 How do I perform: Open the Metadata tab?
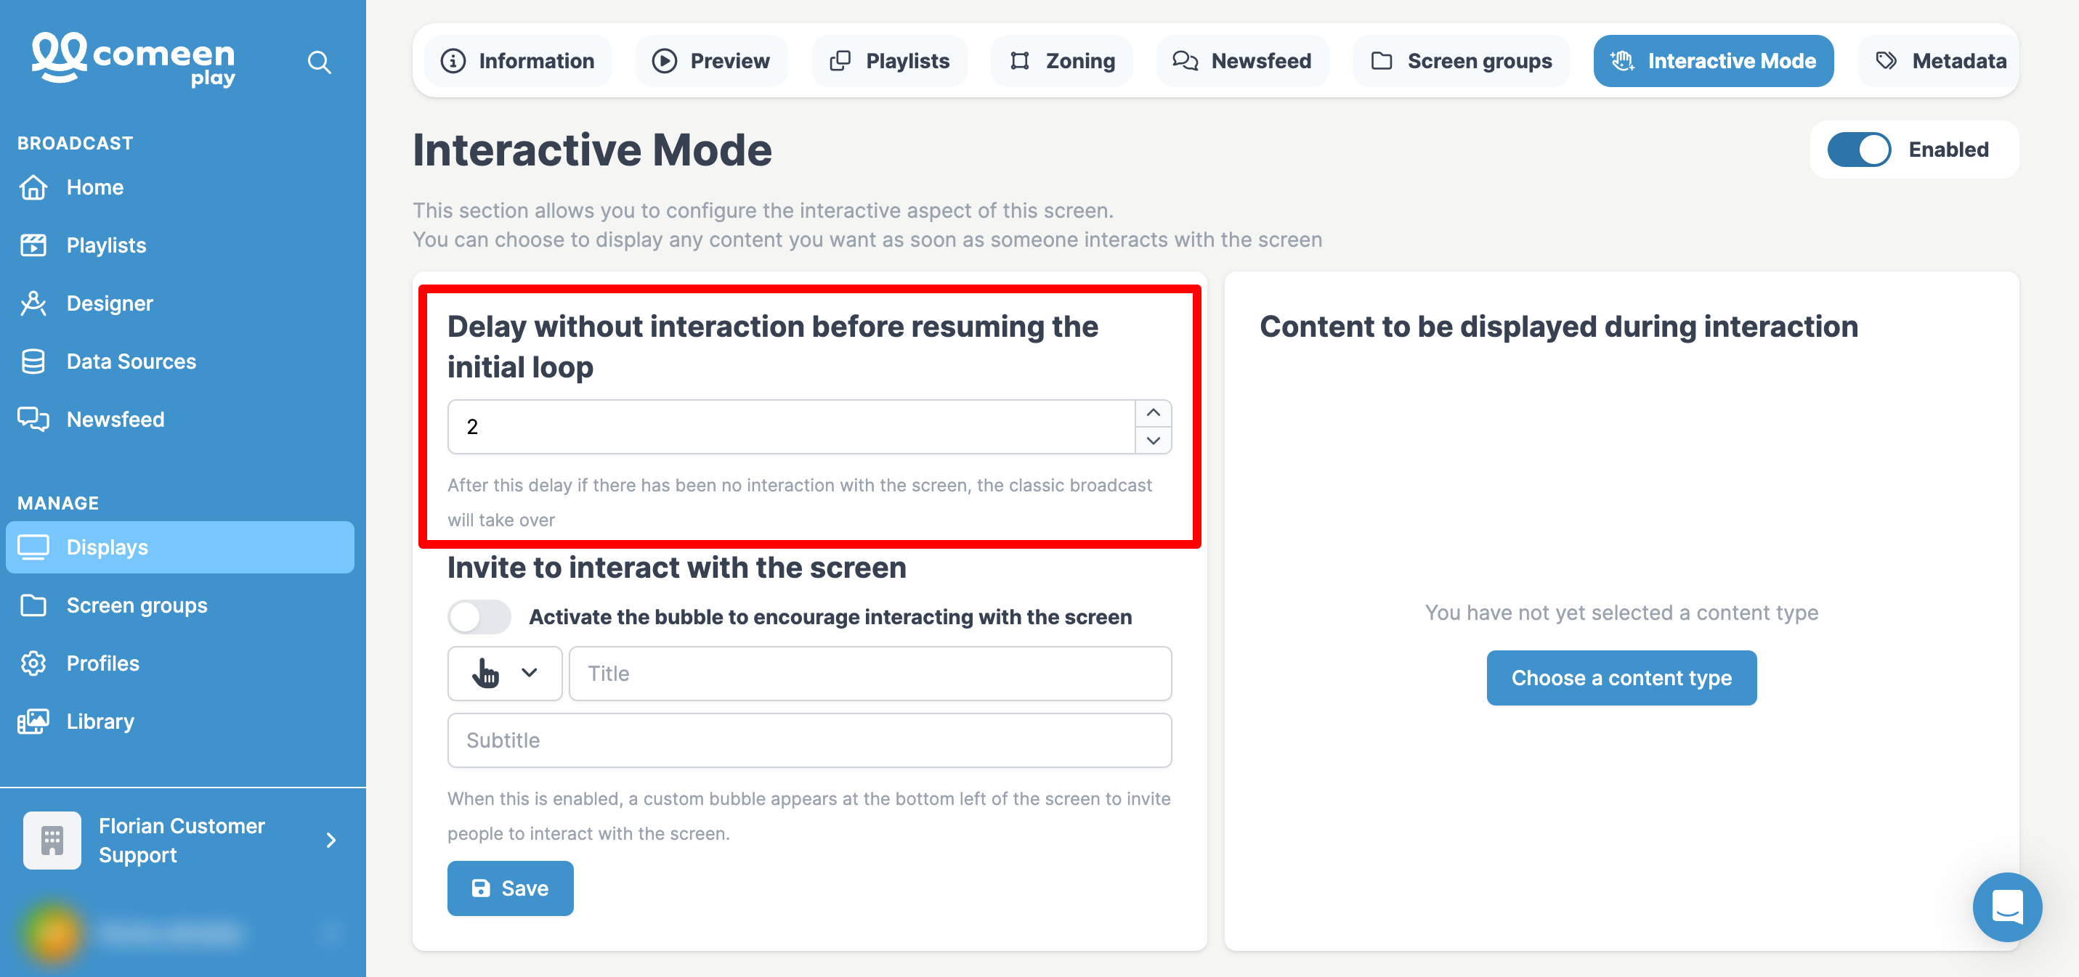click(1940, 60)
